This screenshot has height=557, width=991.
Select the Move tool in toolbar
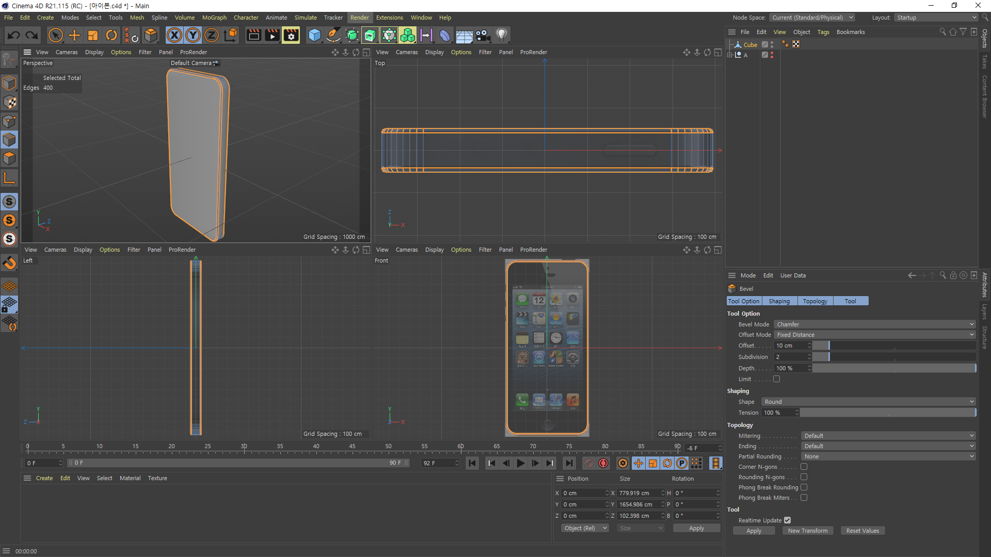74,35
